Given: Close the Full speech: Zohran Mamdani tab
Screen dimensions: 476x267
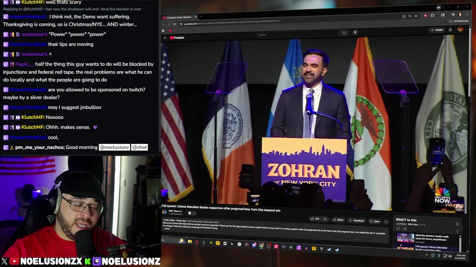Looking at the screenshot, I should tap(196, 17).
